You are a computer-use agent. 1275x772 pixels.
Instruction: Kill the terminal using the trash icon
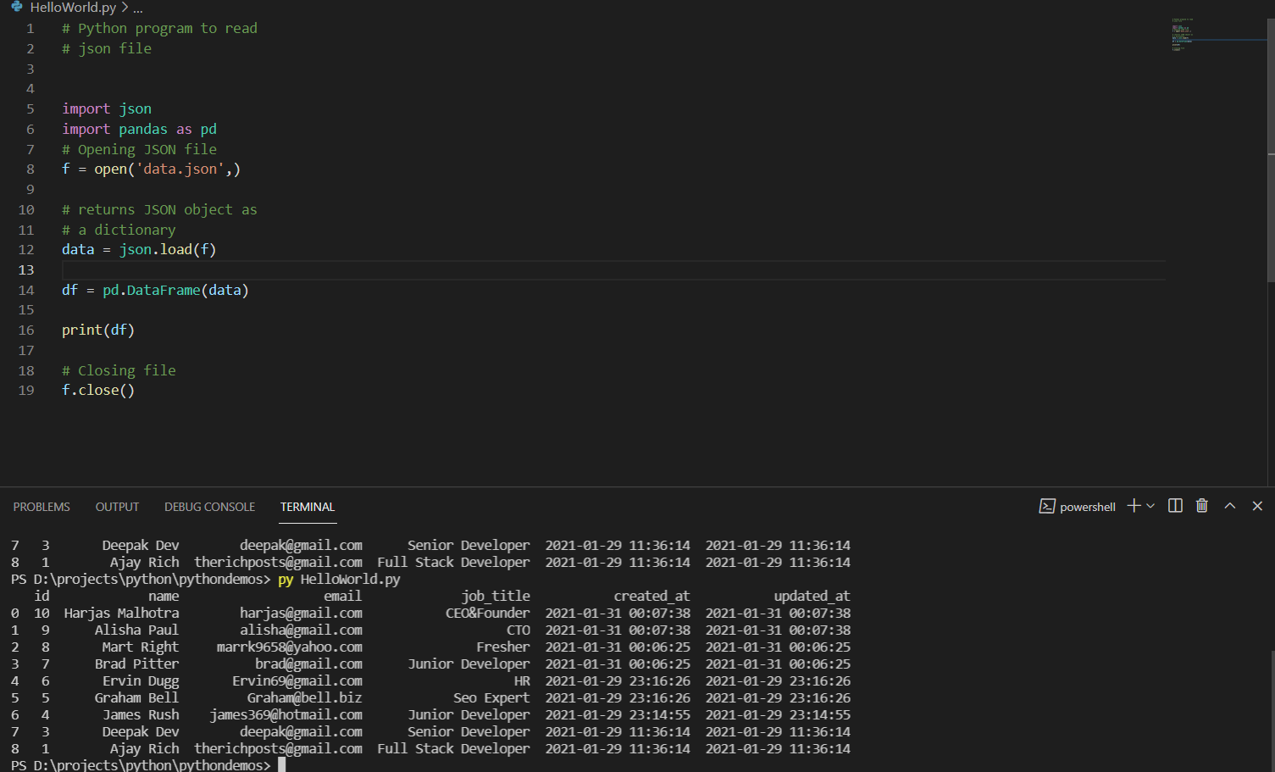tap(1201, 506)
